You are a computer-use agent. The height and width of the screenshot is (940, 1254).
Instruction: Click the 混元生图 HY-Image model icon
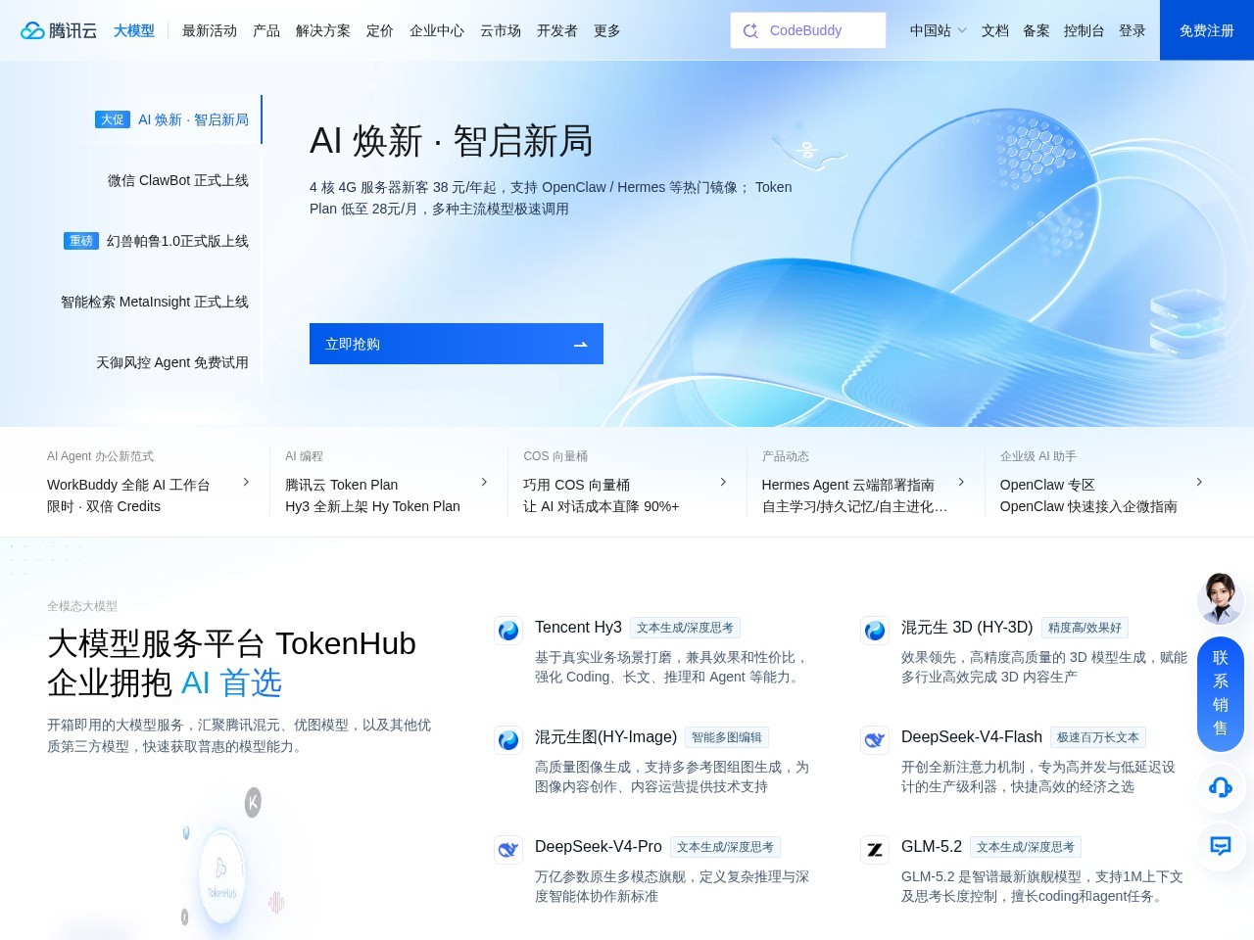tap(508, 740)
